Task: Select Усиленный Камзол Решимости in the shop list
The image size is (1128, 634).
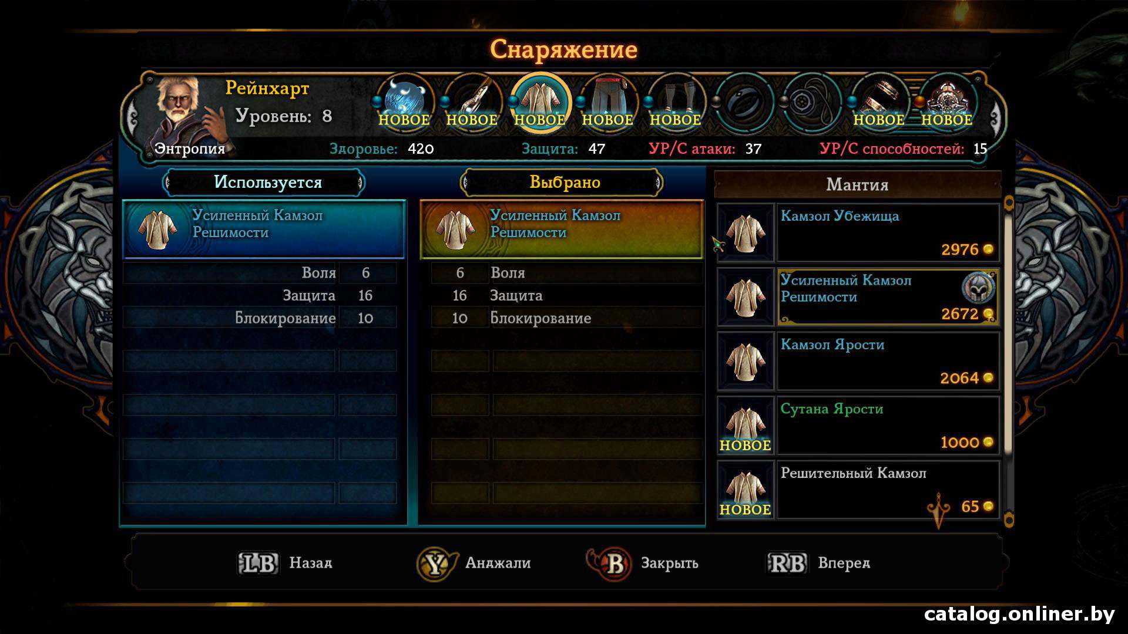Action: 858,297
